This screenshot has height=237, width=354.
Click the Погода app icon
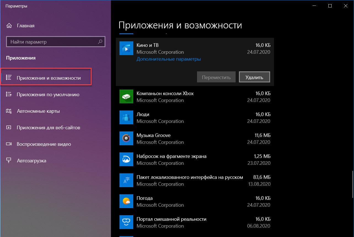(126, 201)
